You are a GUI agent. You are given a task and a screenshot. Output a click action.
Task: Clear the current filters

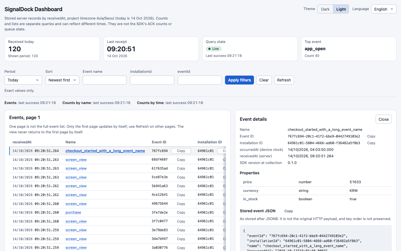click(264, 80)
